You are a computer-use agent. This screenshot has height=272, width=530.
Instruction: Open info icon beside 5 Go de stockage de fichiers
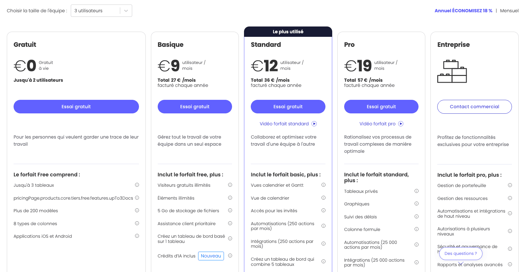click(x=230, y=210)
